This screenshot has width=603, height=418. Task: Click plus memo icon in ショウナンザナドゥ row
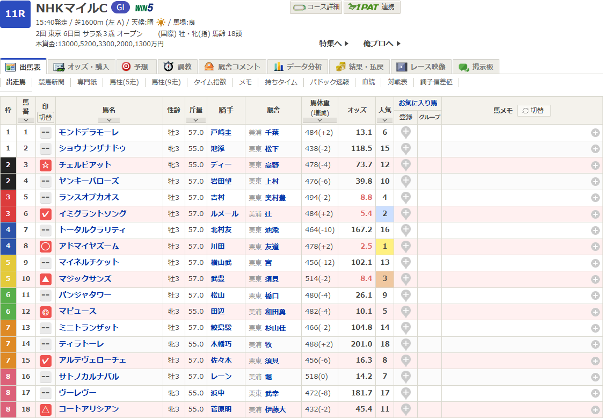[595, 149]
